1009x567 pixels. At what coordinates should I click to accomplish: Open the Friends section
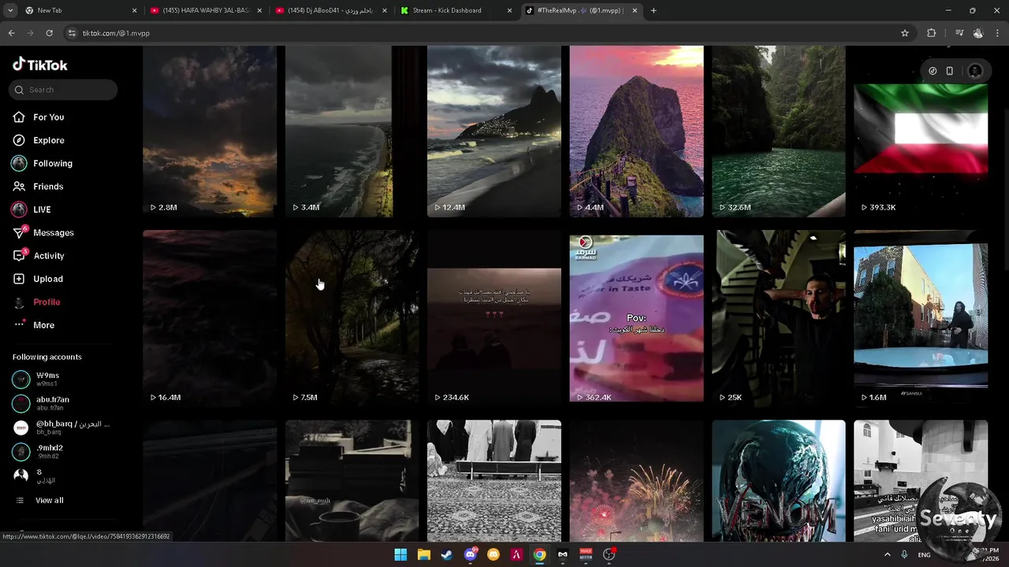47,187
